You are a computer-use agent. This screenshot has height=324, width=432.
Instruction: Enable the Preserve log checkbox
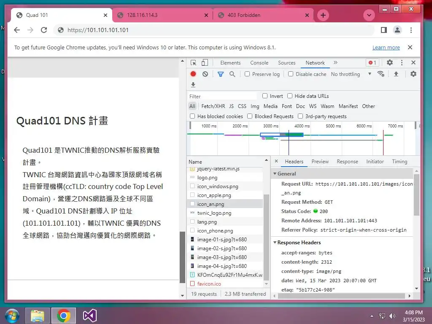[247, 74]
